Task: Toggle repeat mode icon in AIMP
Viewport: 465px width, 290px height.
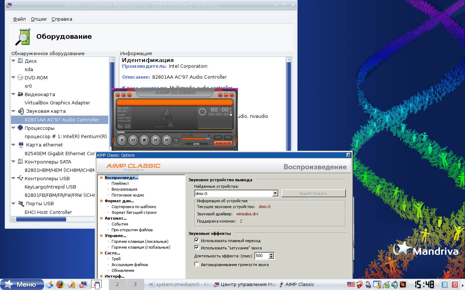Action: [128, 126]
